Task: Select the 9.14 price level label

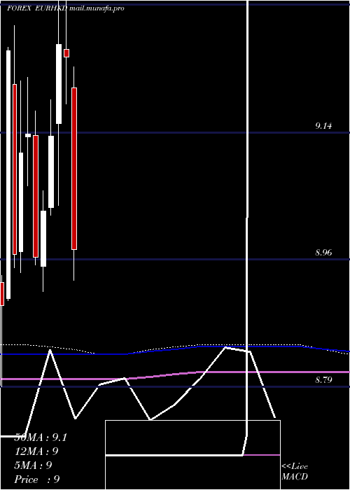Action: pyautogui.click(x=323, y=126)
